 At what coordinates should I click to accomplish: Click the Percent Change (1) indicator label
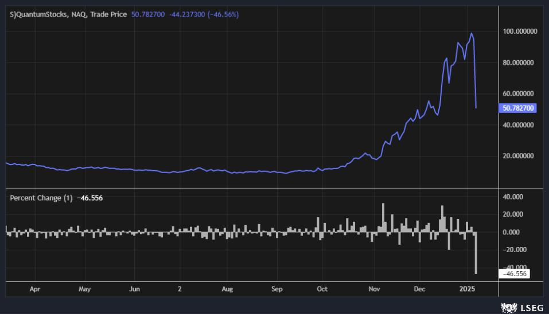(x=41, y=198)
